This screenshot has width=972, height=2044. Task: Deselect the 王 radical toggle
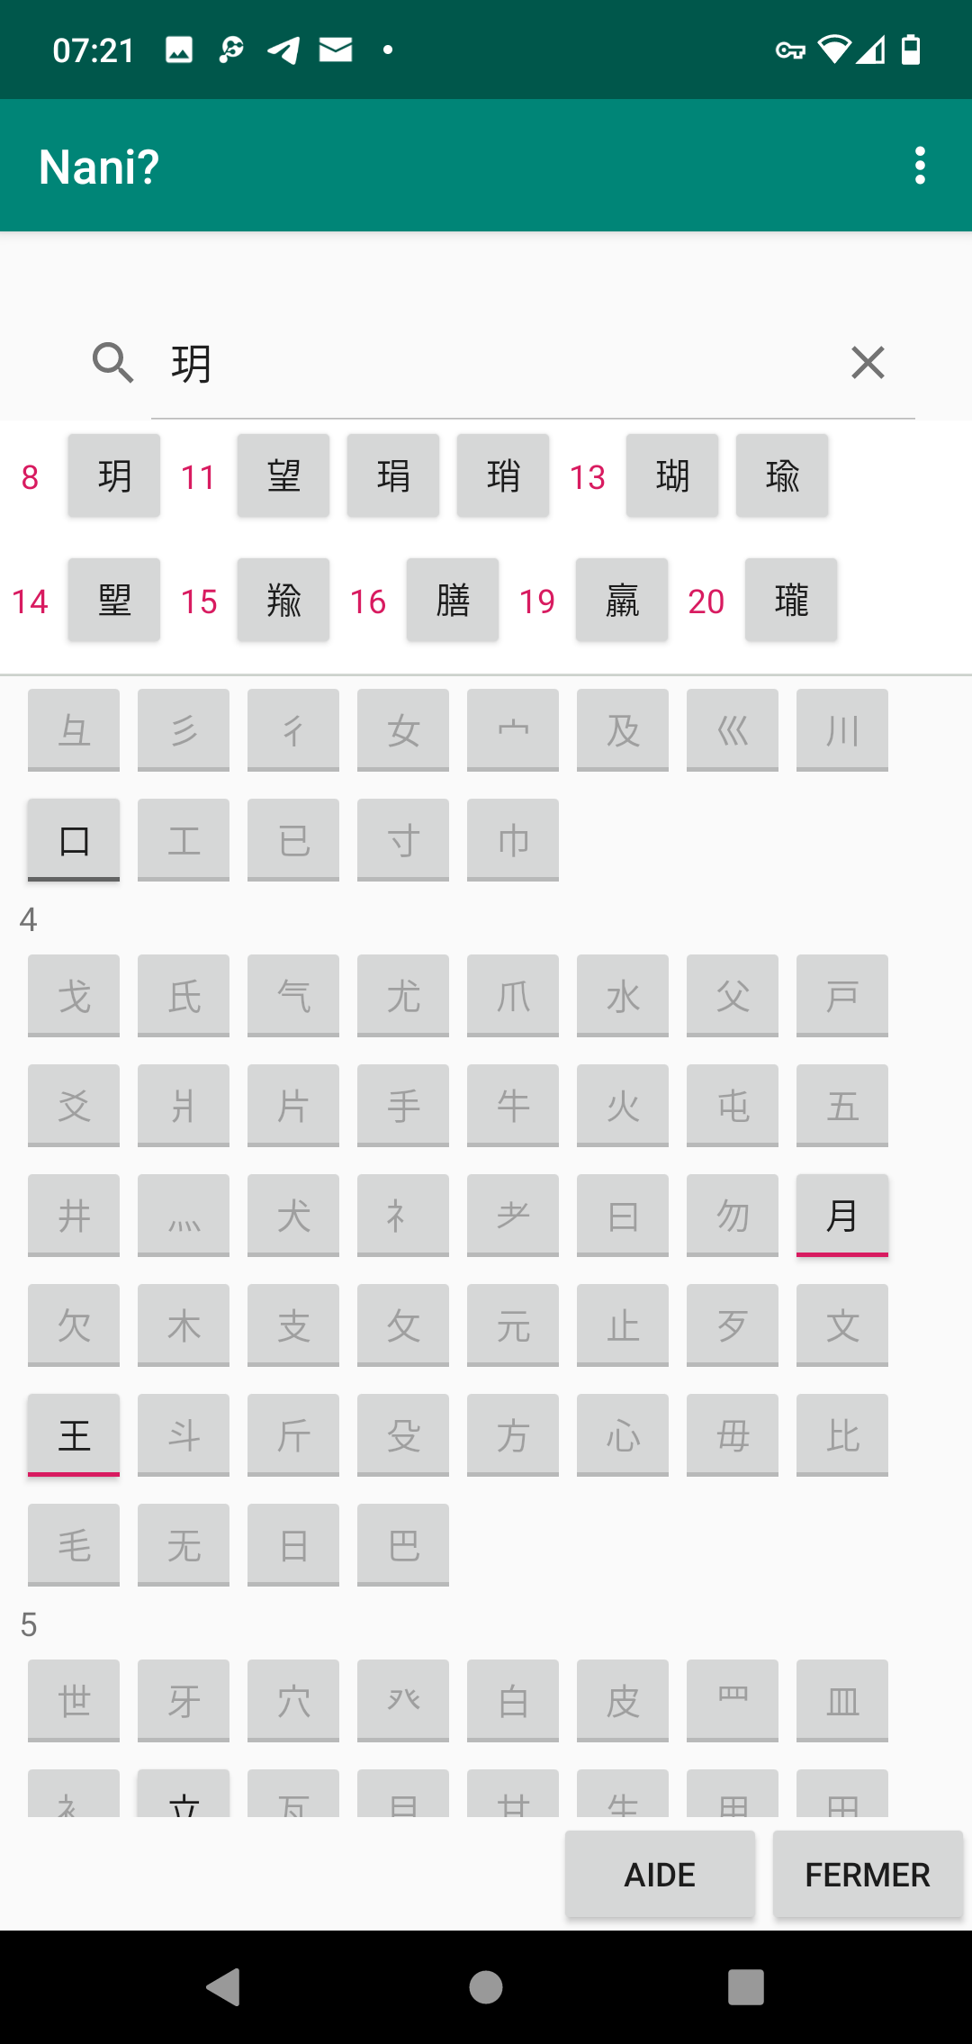tap(74, 1435)
